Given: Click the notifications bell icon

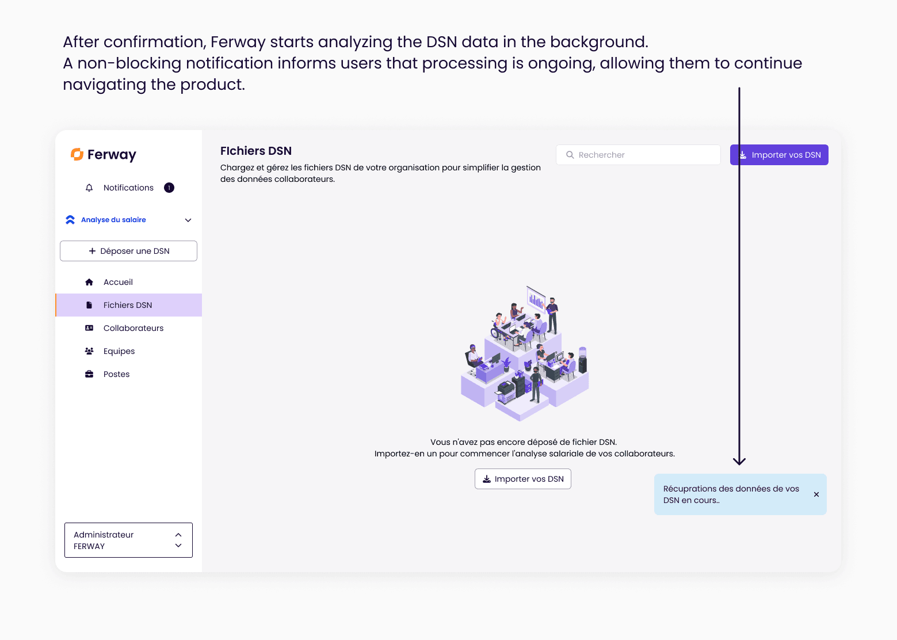Looking at the screenshot, I should coord(89,188).
